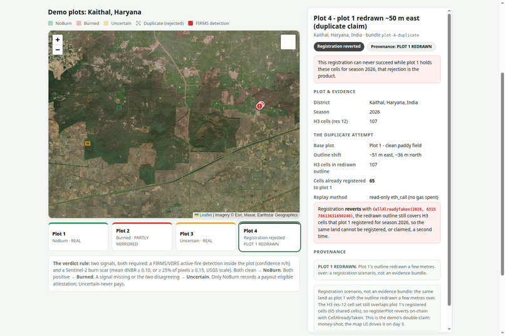Screen dimensions: 505x336
Task: Click the red FIRMS detection legend swatch
Action: (x=190, y=23)
